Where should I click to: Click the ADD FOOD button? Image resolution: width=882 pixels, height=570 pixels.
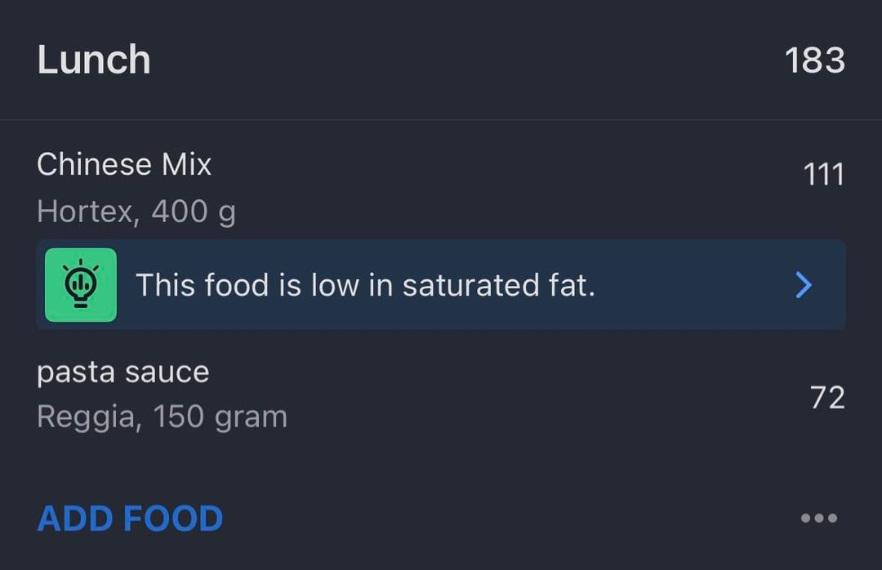pos(130,519)
